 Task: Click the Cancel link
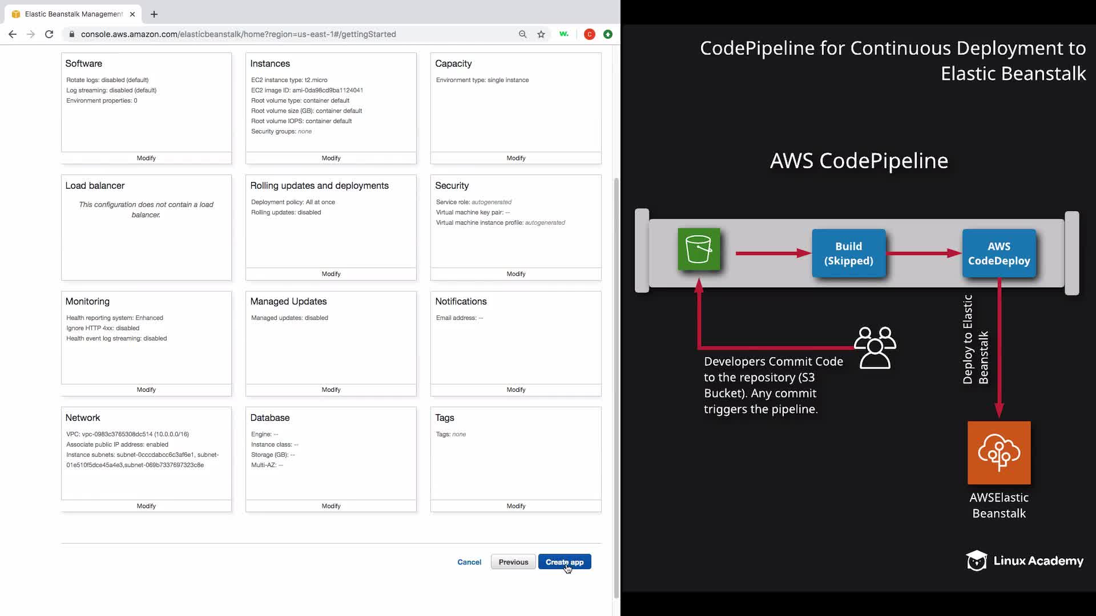click(x=469, y=562)
